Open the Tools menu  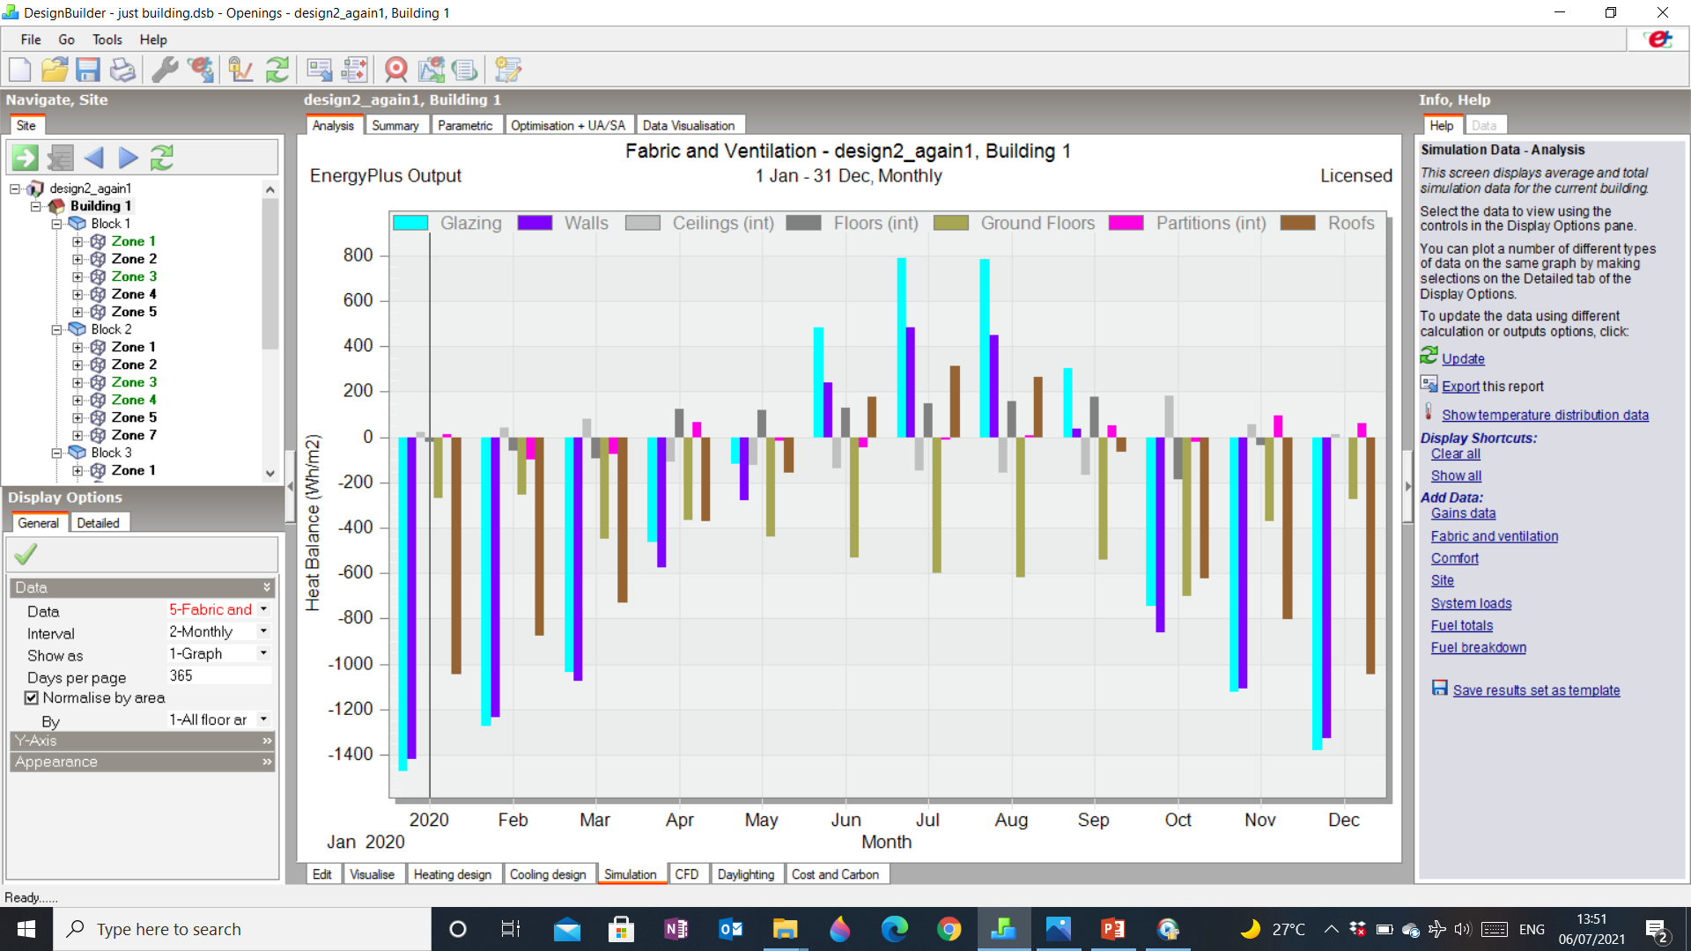[x=107, y=40]
